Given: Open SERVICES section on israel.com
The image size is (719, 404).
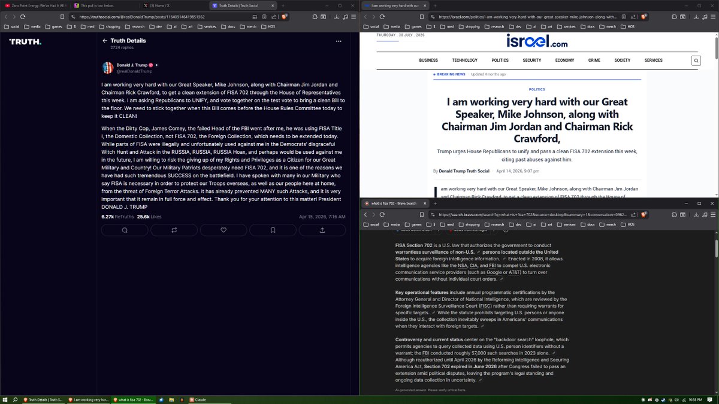Looking at the screenshot, I should (x=654, y=60).
